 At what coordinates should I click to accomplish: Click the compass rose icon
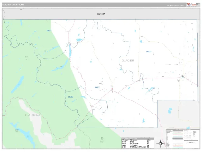(x=160, y=143)
